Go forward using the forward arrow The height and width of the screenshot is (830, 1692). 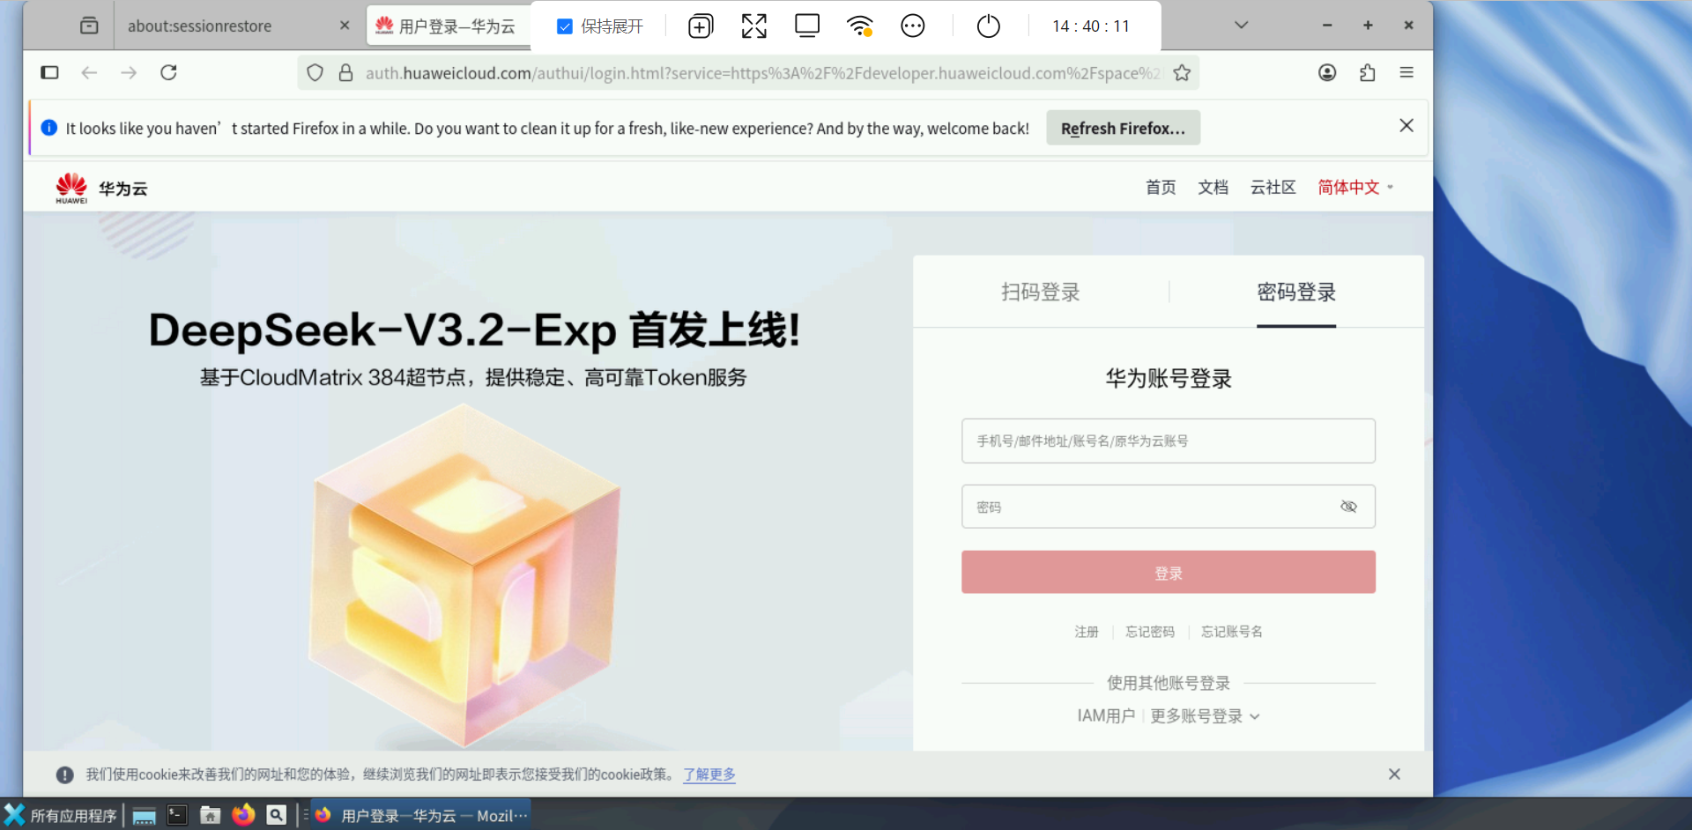pyautogui.click(x=129, y=72)
